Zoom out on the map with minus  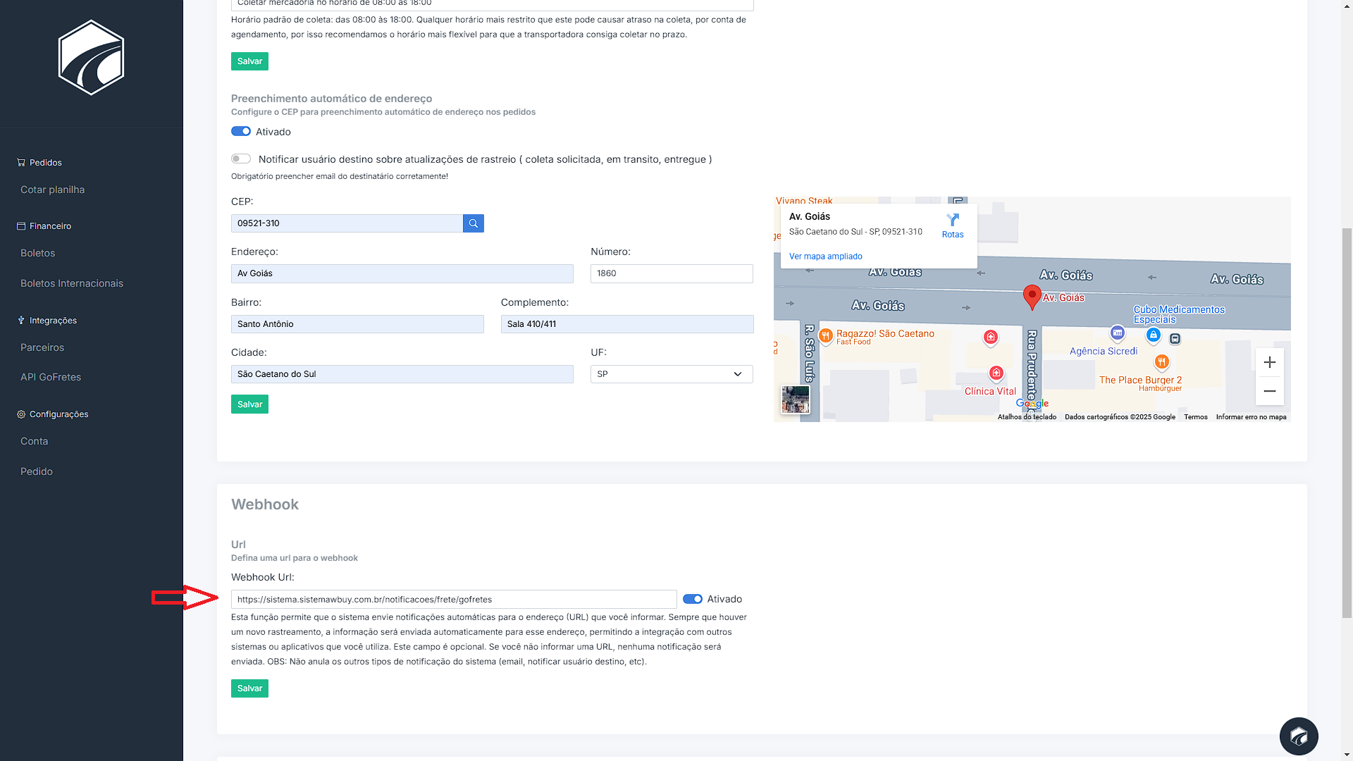click(x=1269, y=391)
